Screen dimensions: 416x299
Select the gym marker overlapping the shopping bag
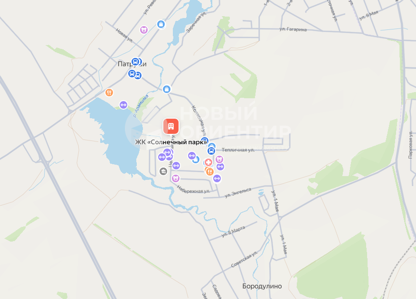coord(192,156)
